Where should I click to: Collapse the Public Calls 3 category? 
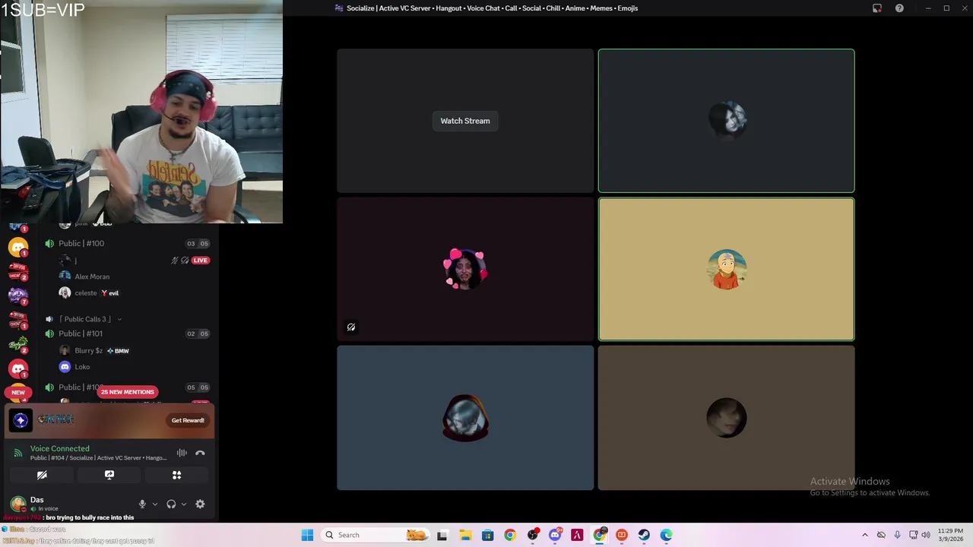[x=84, y=319]
